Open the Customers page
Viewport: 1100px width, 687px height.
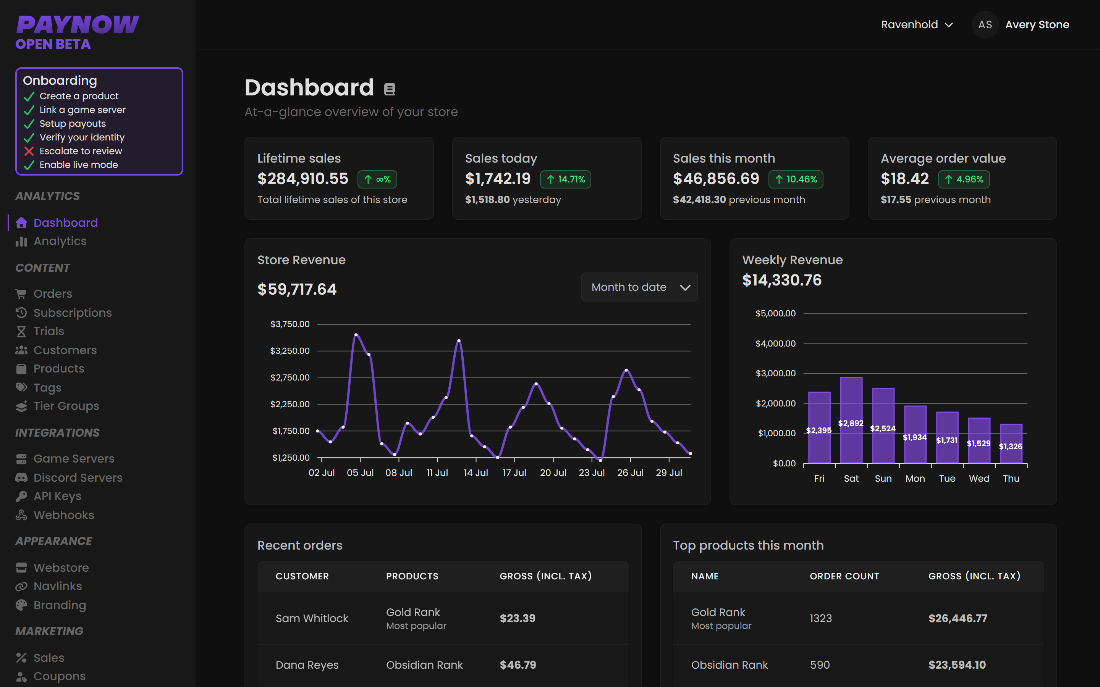[x=65, y=350]
